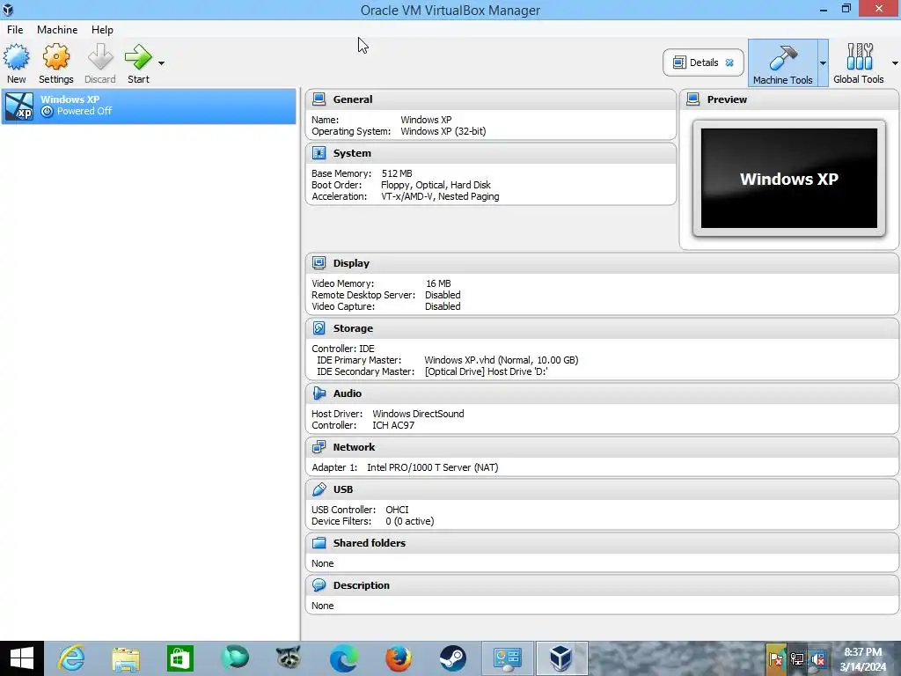Click 'Floppy, Optical, Hard Disk' boot order
The width and height of the screenshot is (901, 676).
click(436, 185)
